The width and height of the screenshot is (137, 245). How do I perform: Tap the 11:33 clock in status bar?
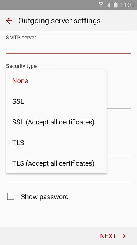127,5
